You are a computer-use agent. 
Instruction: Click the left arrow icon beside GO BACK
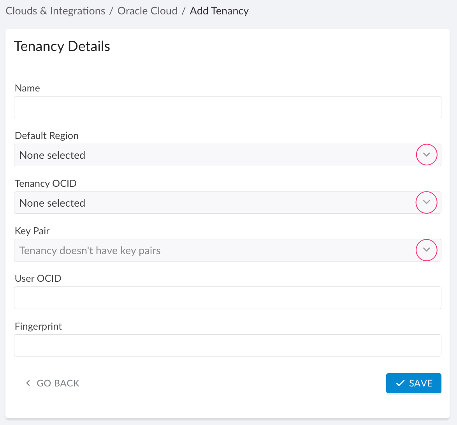(x=27, y=383)
